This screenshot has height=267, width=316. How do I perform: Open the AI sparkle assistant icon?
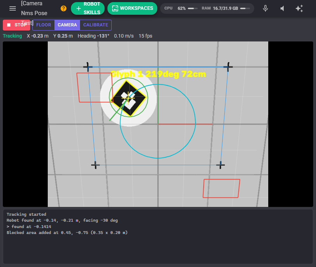[x=299, y=8]
